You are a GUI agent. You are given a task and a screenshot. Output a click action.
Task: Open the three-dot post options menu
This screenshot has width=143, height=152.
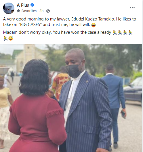(x=132, y=8)
